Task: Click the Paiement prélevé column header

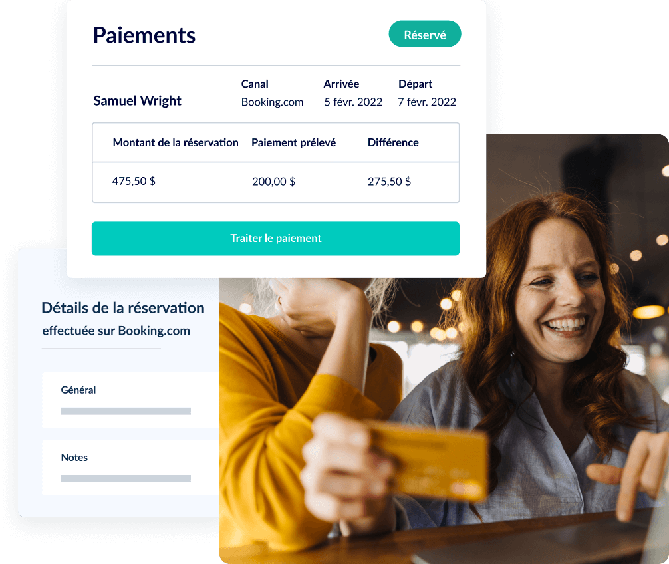Action: (293, 142)
